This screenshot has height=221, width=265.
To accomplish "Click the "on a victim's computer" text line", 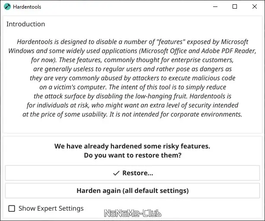I will point(132,87).
